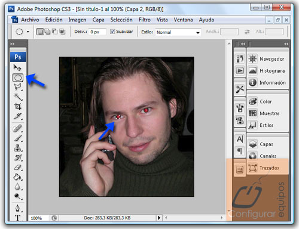Choose New selection mode button
The image size is (299, 229).
click(x=40, y=32)
